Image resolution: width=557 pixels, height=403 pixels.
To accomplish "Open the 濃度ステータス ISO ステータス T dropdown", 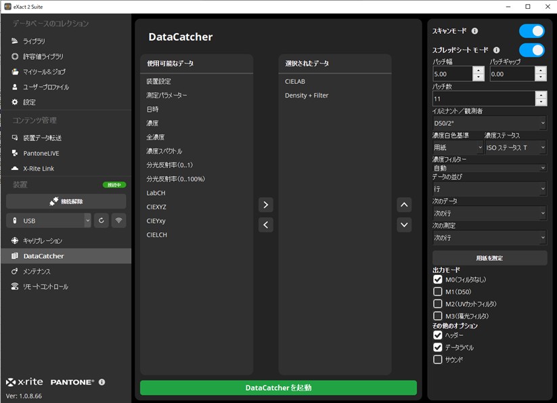I will point(516,147).
